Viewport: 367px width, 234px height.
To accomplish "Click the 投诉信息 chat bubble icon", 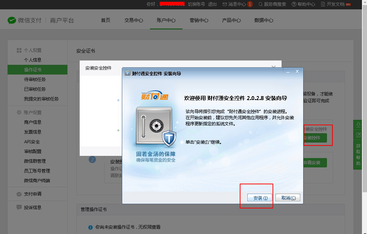I will [x=19, y=207].
